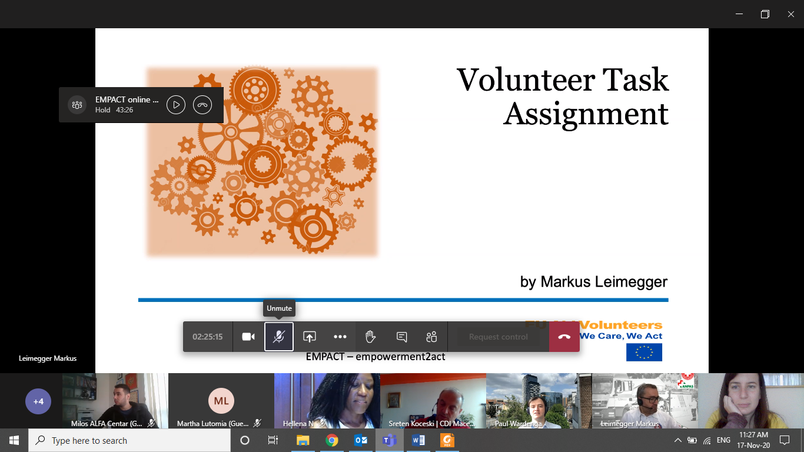Raise your hand in the meeting

pyautogui.click(x=370, y=337)
